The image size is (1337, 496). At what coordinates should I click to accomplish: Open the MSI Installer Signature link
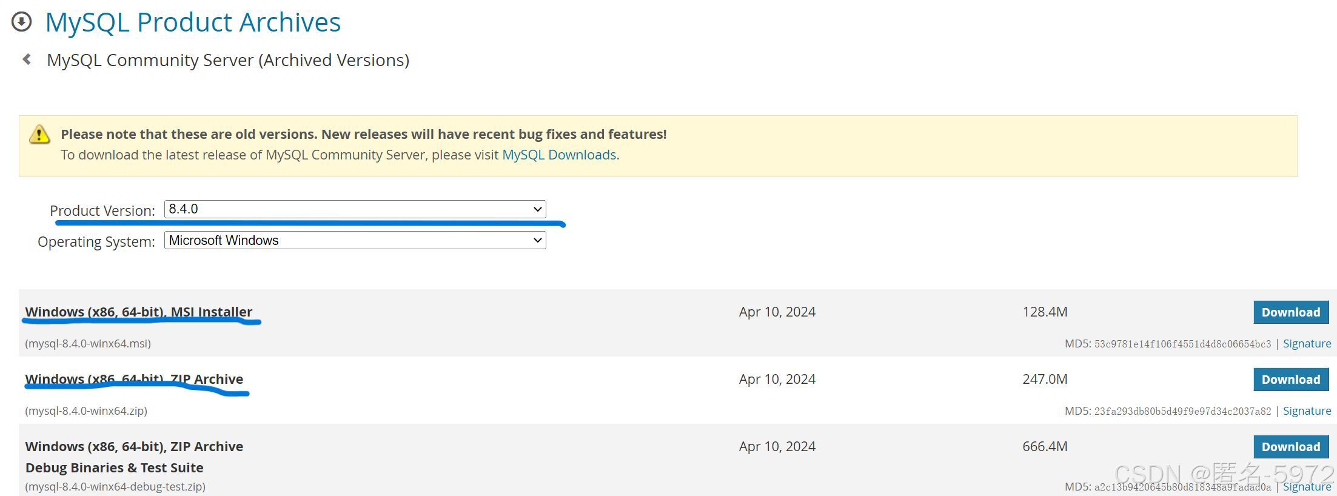point(1307,343)
